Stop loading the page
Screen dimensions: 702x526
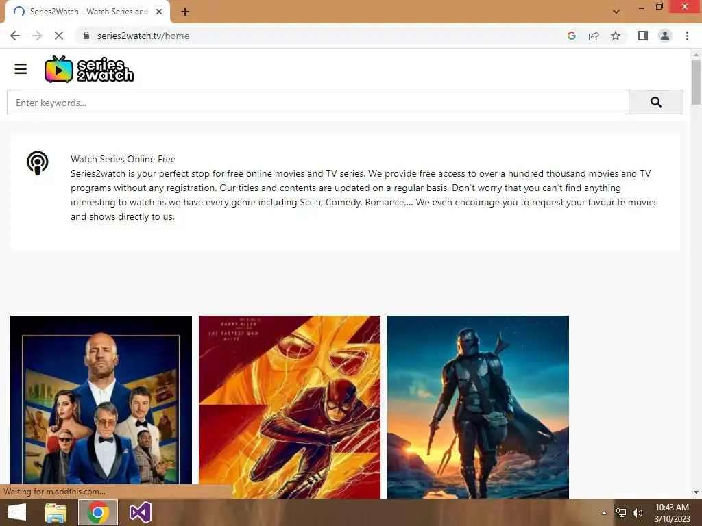click(59, 36)
